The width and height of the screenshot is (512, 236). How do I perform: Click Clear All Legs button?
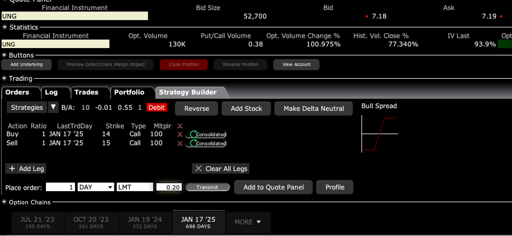click(x=221, y=168)
